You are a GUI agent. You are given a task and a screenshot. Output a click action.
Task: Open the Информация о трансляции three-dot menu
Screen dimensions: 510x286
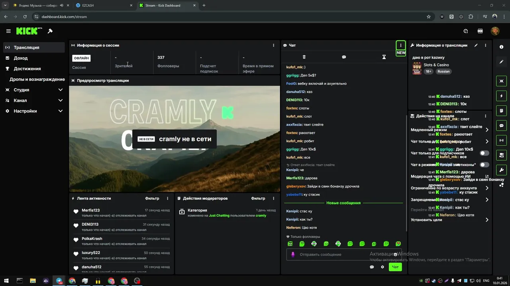485,45
